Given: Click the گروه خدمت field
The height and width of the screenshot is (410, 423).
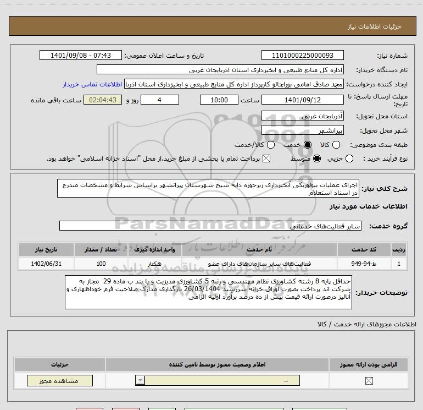Looking at the screenshot, I should click(x=210, y=226).
